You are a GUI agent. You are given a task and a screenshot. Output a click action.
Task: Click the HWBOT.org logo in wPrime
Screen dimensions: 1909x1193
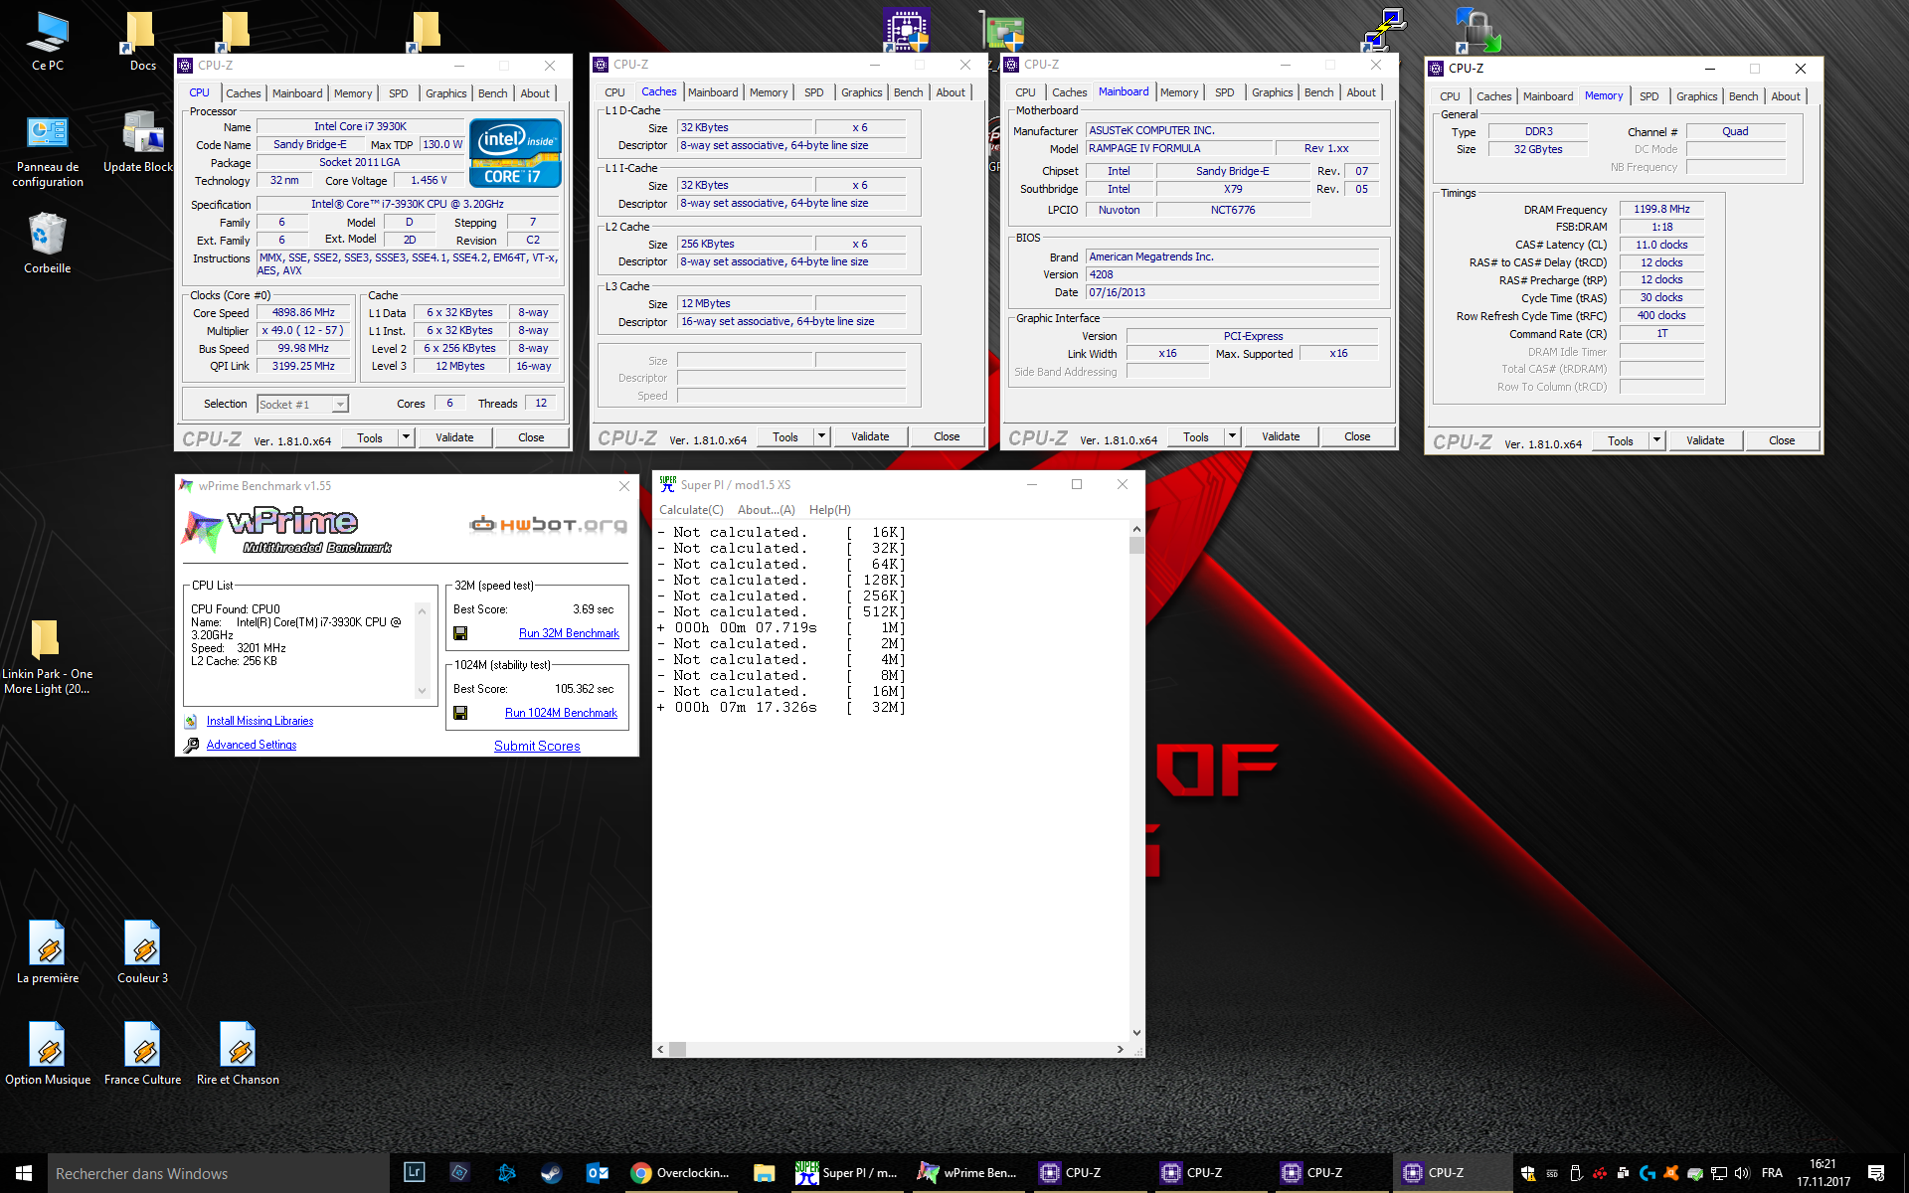click(548, 524)
